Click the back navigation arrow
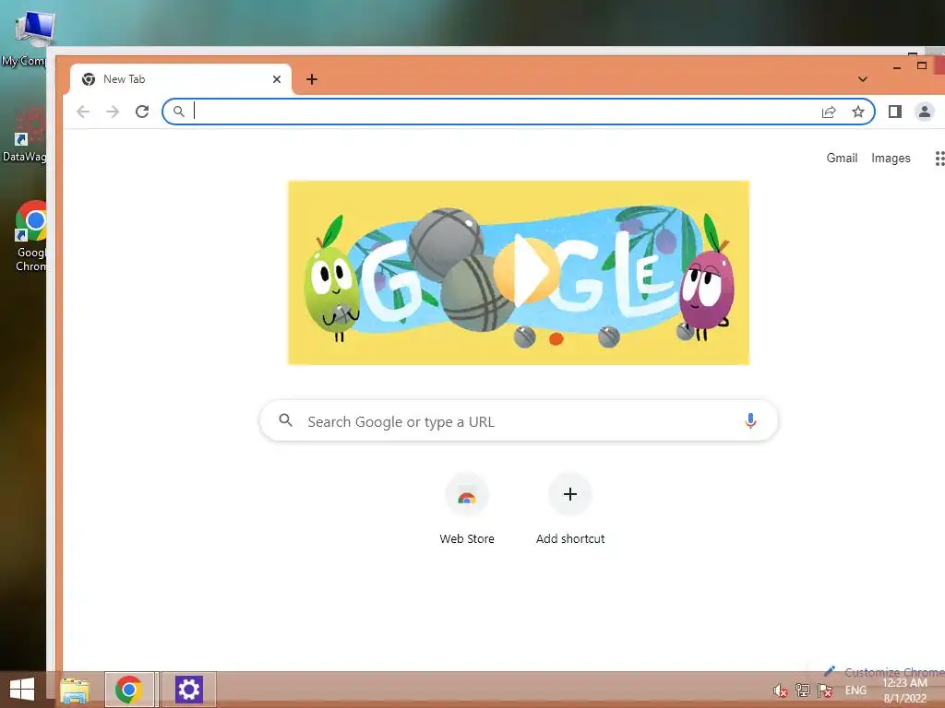945x708 pixels. [x=83, y=112]
